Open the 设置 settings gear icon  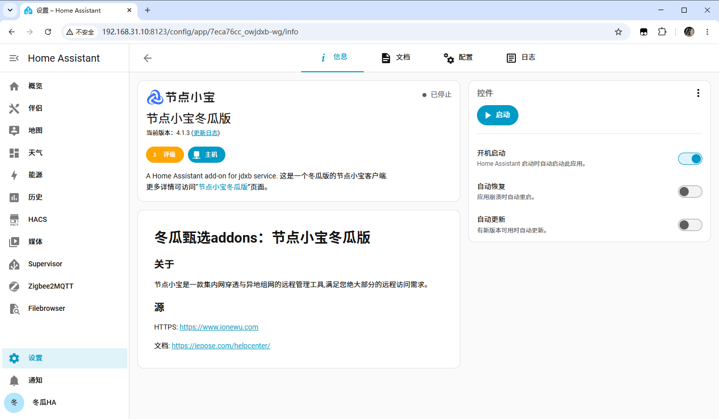point(14,358)
